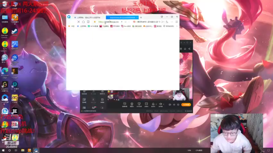273x153 pixels.
Task: Click the share icon in streaming app
Action: 189,49
